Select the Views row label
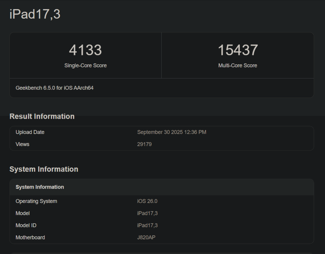Viewport: 325px width, 254px height. 23,144
